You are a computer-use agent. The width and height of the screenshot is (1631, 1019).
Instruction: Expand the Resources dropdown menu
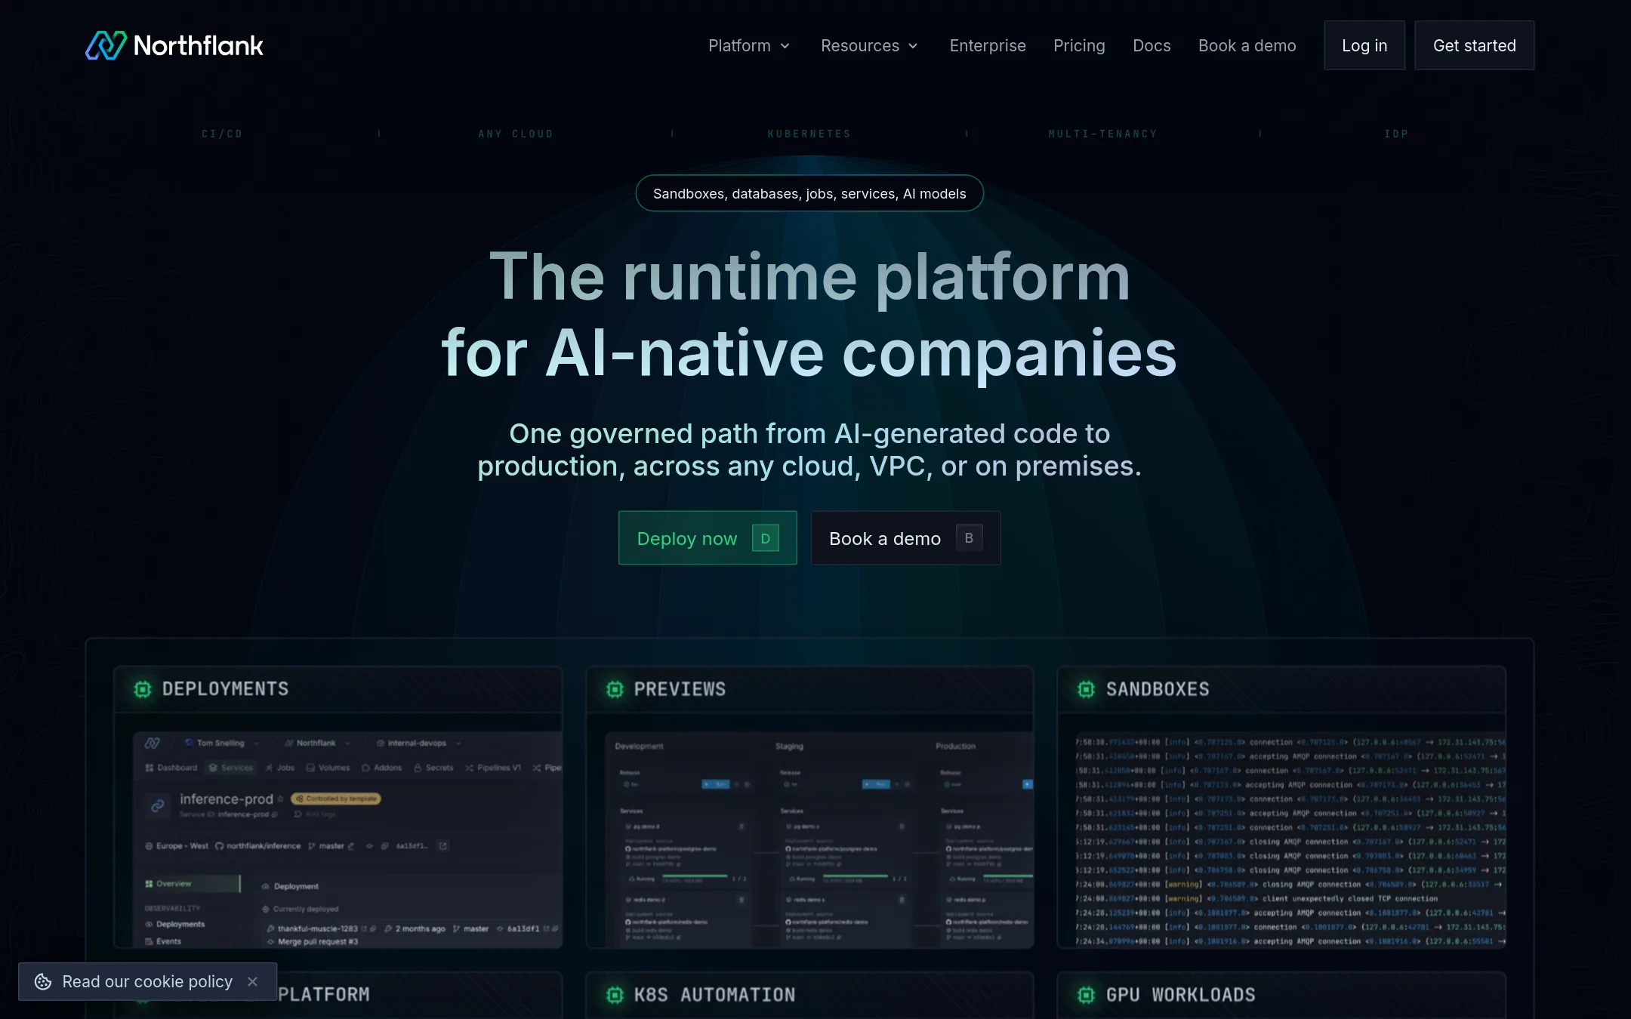pos(869,45)
